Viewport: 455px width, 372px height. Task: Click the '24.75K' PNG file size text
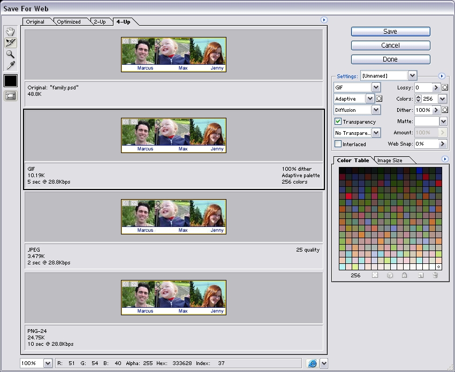click(36, 337)
